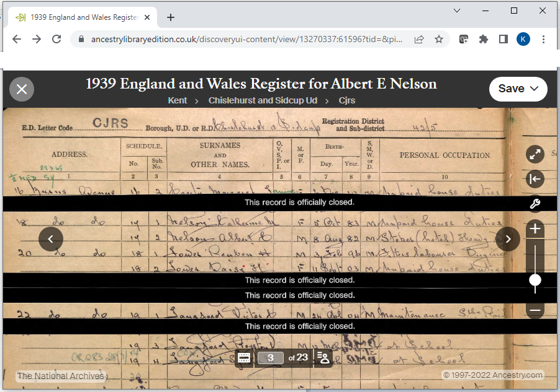Open the person index panel icon
The image size is (560, 392).
tap(323, 357)
